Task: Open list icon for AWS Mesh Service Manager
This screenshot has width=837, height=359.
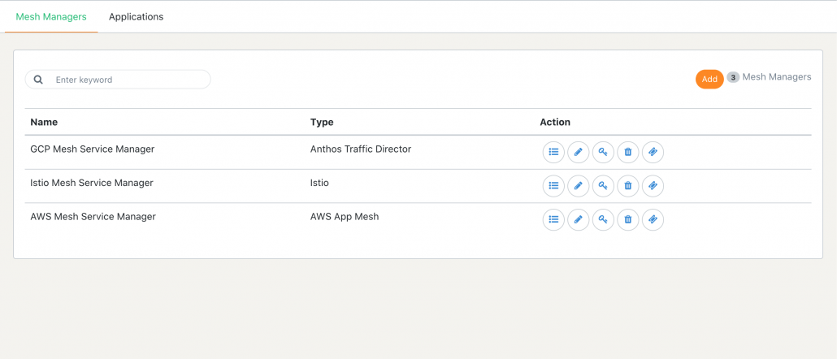Action: pos(553,219)
